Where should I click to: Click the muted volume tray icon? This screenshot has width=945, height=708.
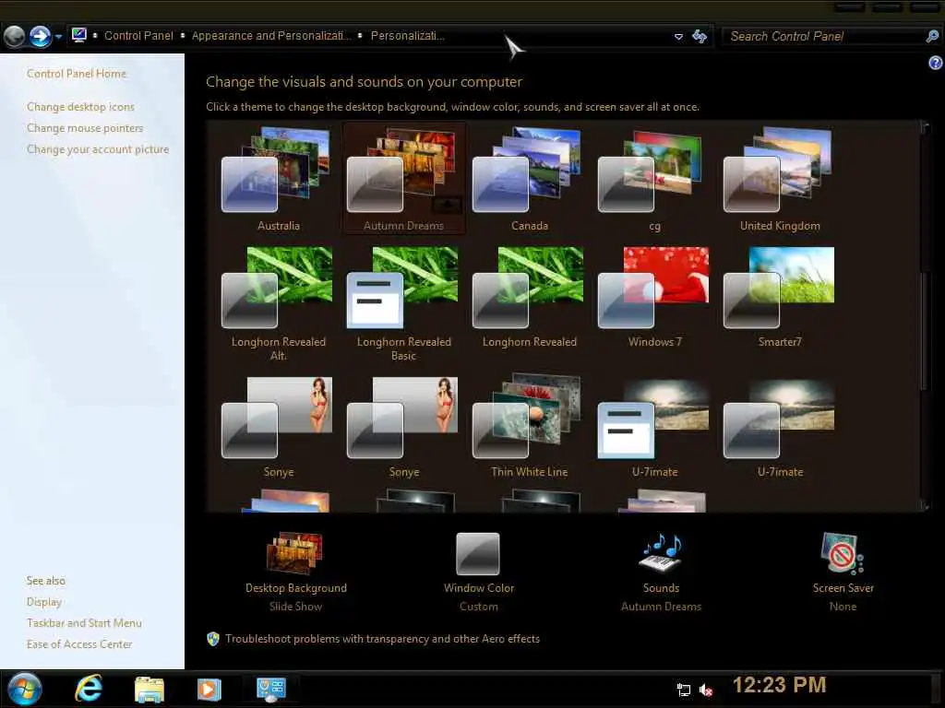(706, 690)
